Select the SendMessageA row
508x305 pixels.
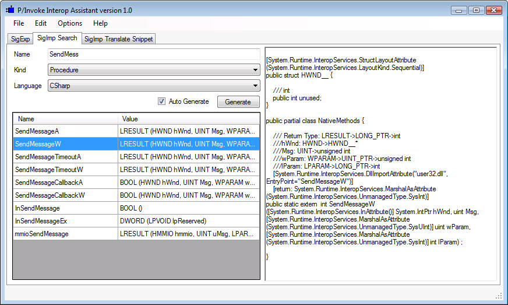coord(65,131)
